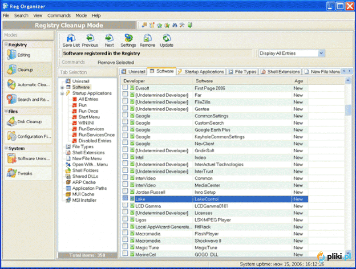Check the Evrsoft First Page 2006 checkbox
This screenshot has width=356, height=269.
point(125,87)
